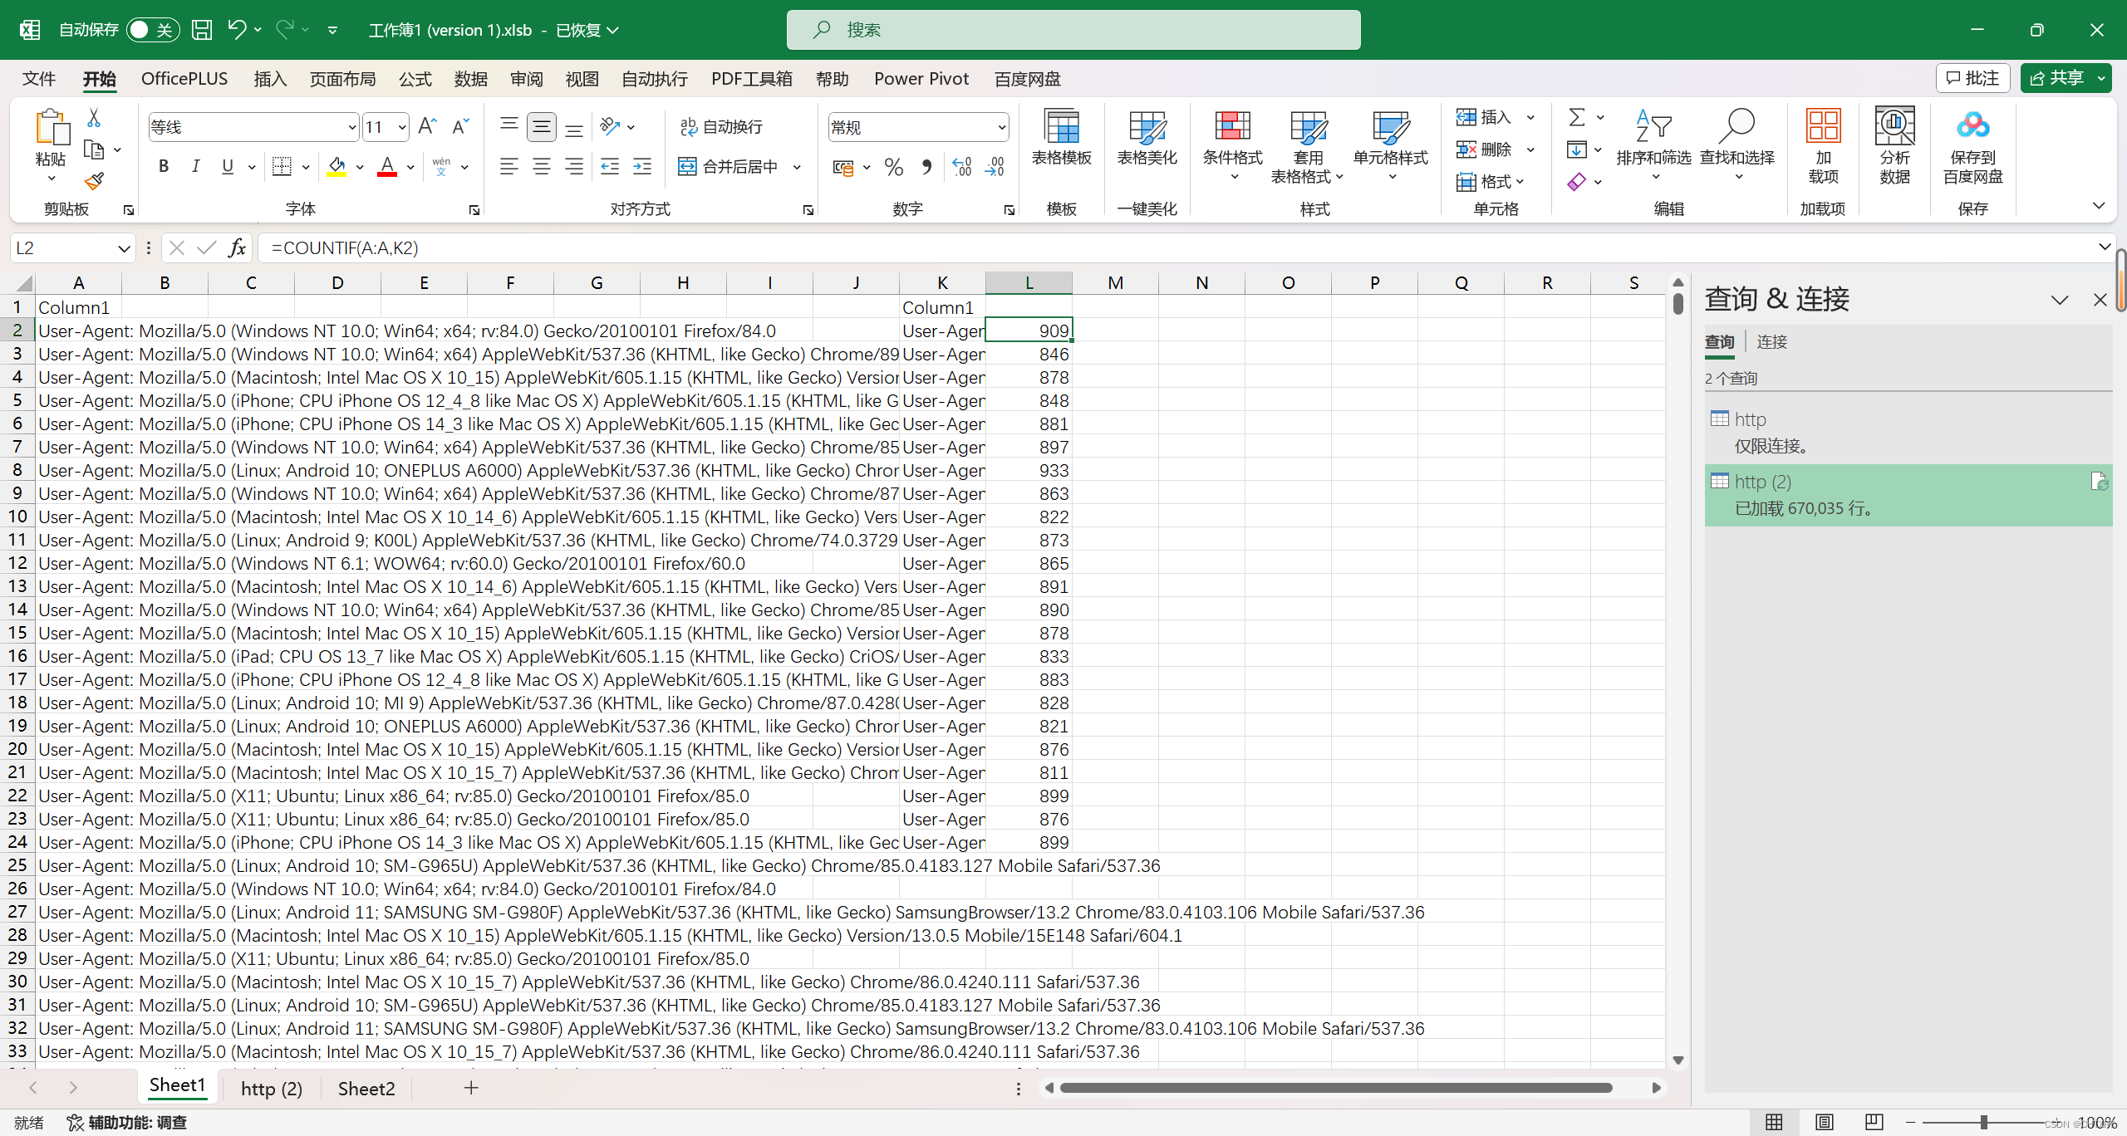Screen dimensions: 2127x1136
Task: Open the Power Pivot ribbon tab
Action: point(921,79)
